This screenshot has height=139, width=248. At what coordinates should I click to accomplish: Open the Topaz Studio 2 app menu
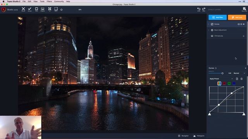pyautogui.click(x=14, y=2)
